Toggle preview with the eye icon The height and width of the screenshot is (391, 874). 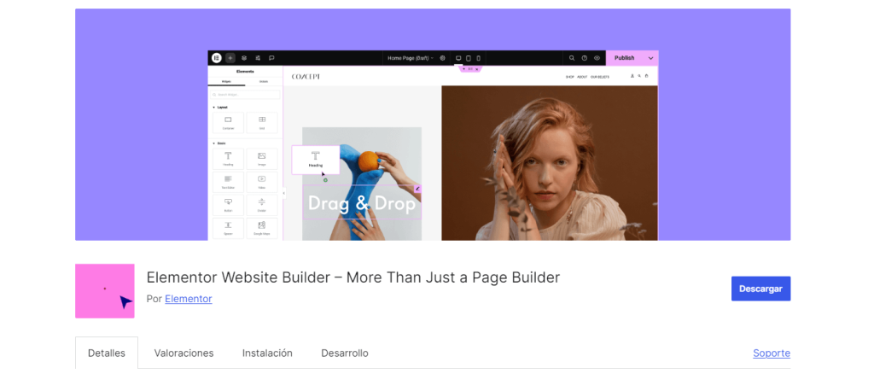[597, 58]
